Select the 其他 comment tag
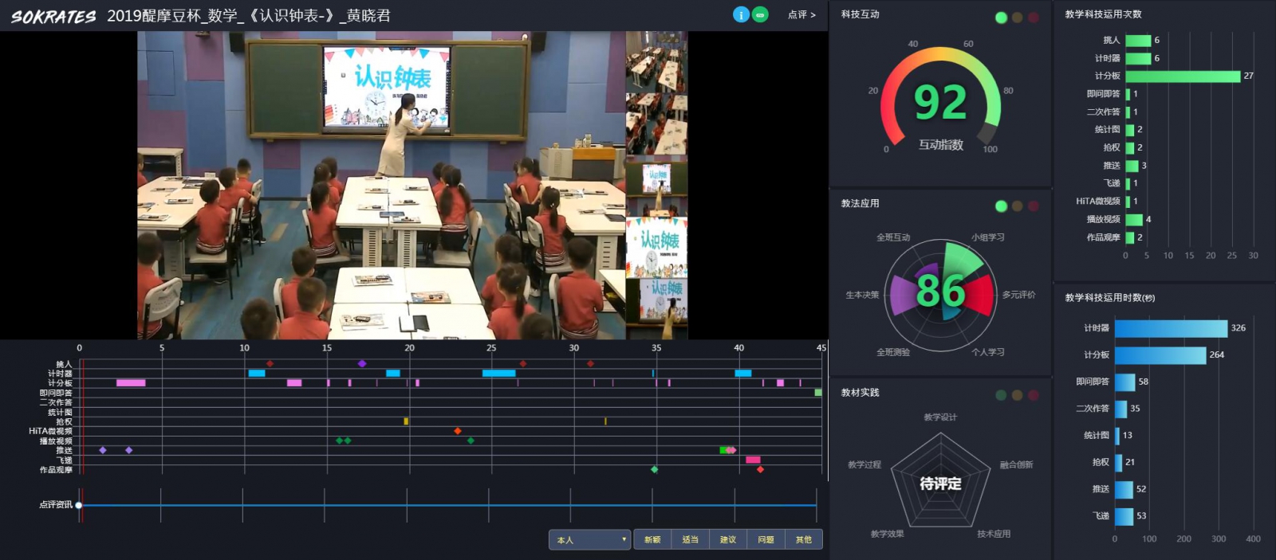The height and width of the screenshot is (560, 1276). (803, 540)
